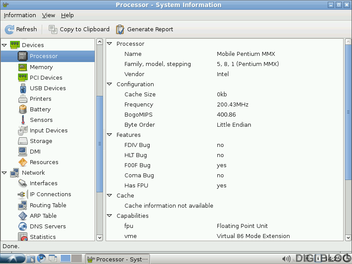Select the F00F Bug row

tap(224, 165)
